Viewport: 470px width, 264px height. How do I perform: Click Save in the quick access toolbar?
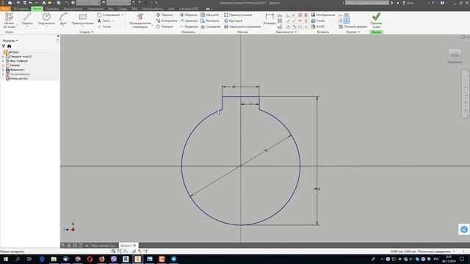24,3
